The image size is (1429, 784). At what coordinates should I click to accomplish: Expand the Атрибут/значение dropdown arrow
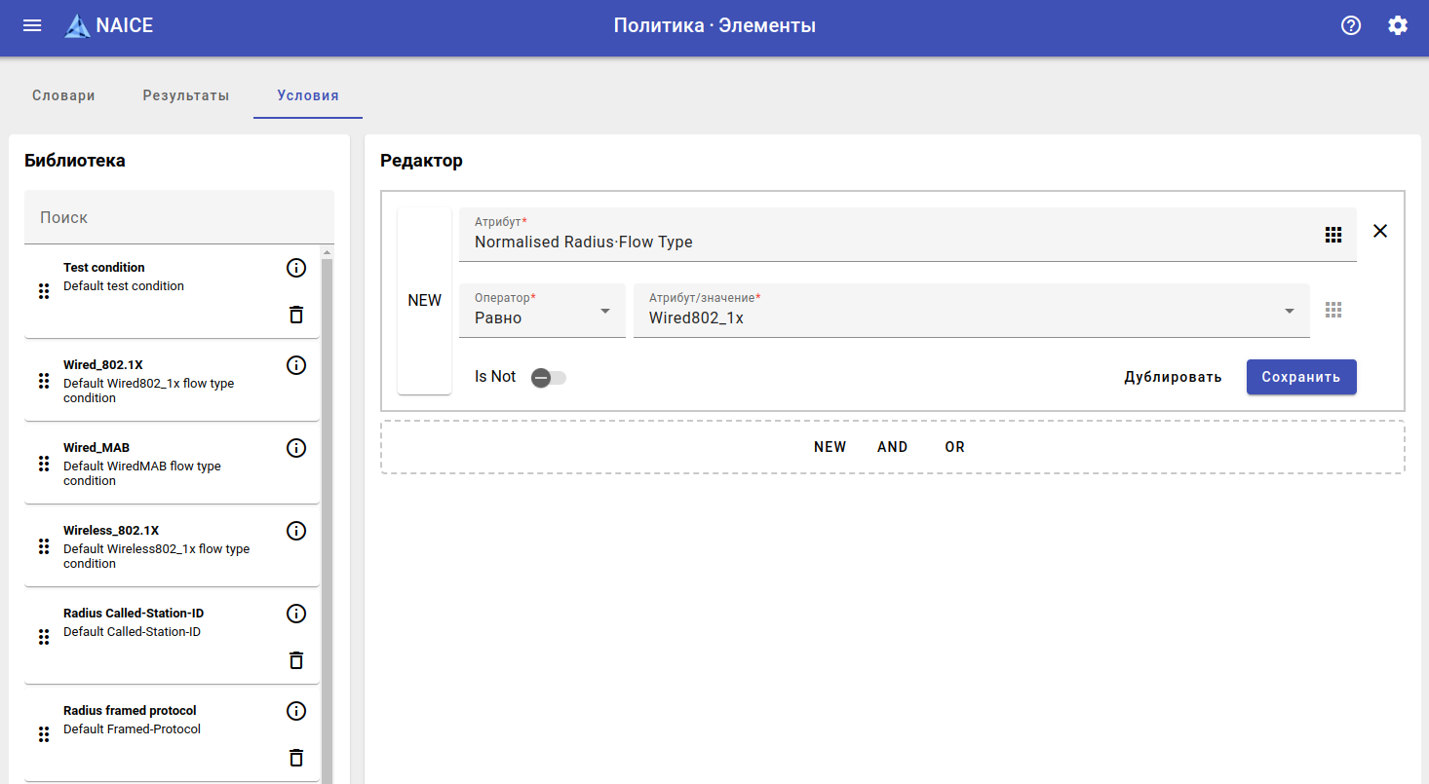click(1289, 311)
